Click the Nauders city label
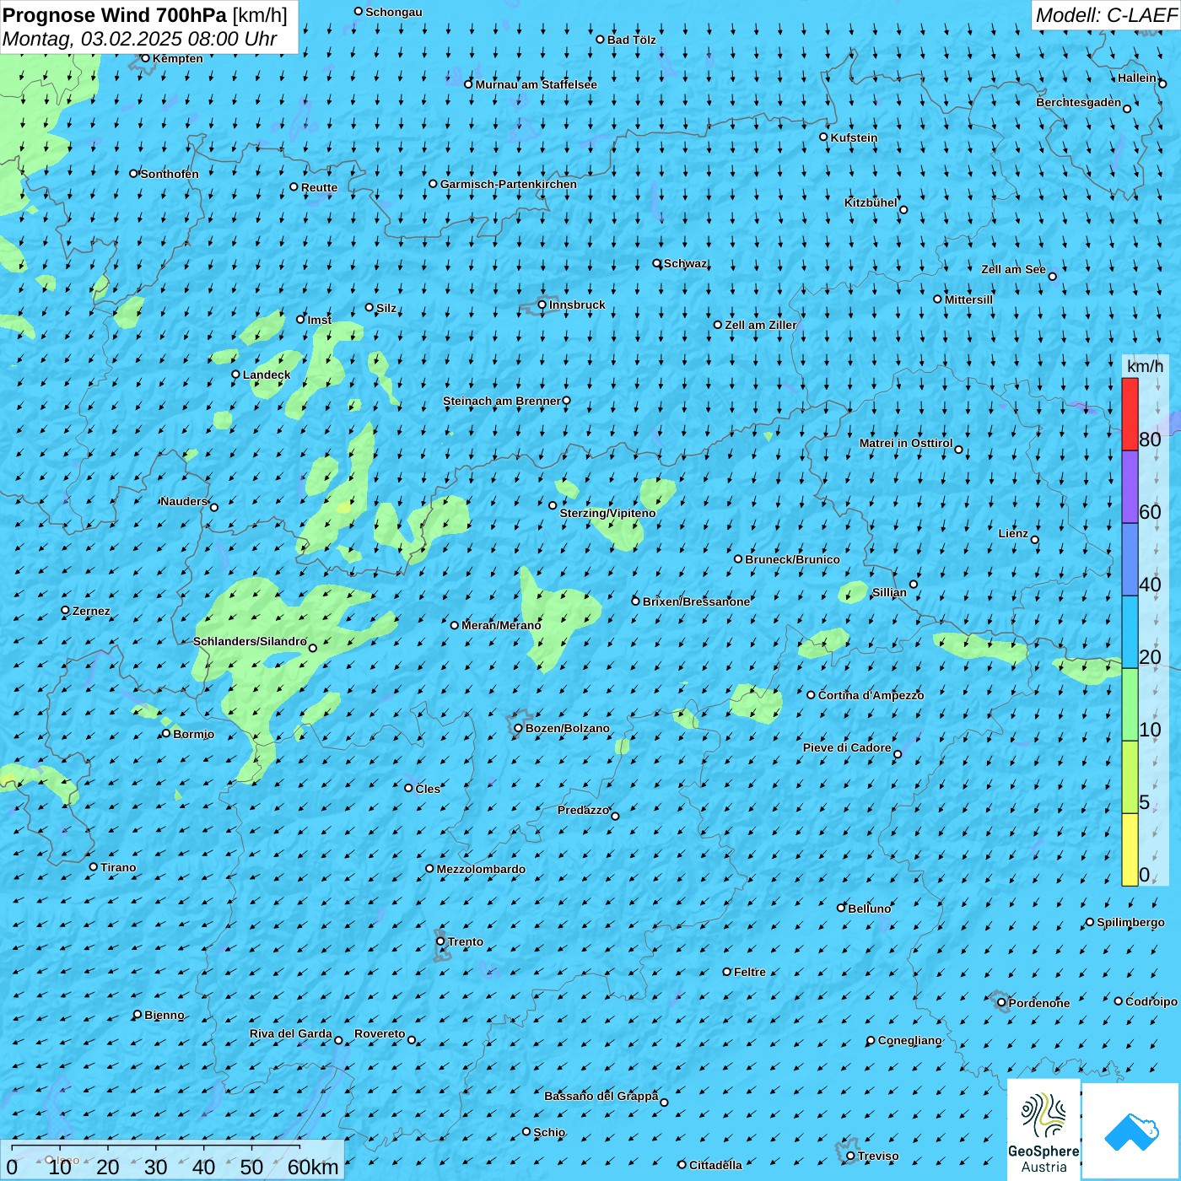 point(184,501)
